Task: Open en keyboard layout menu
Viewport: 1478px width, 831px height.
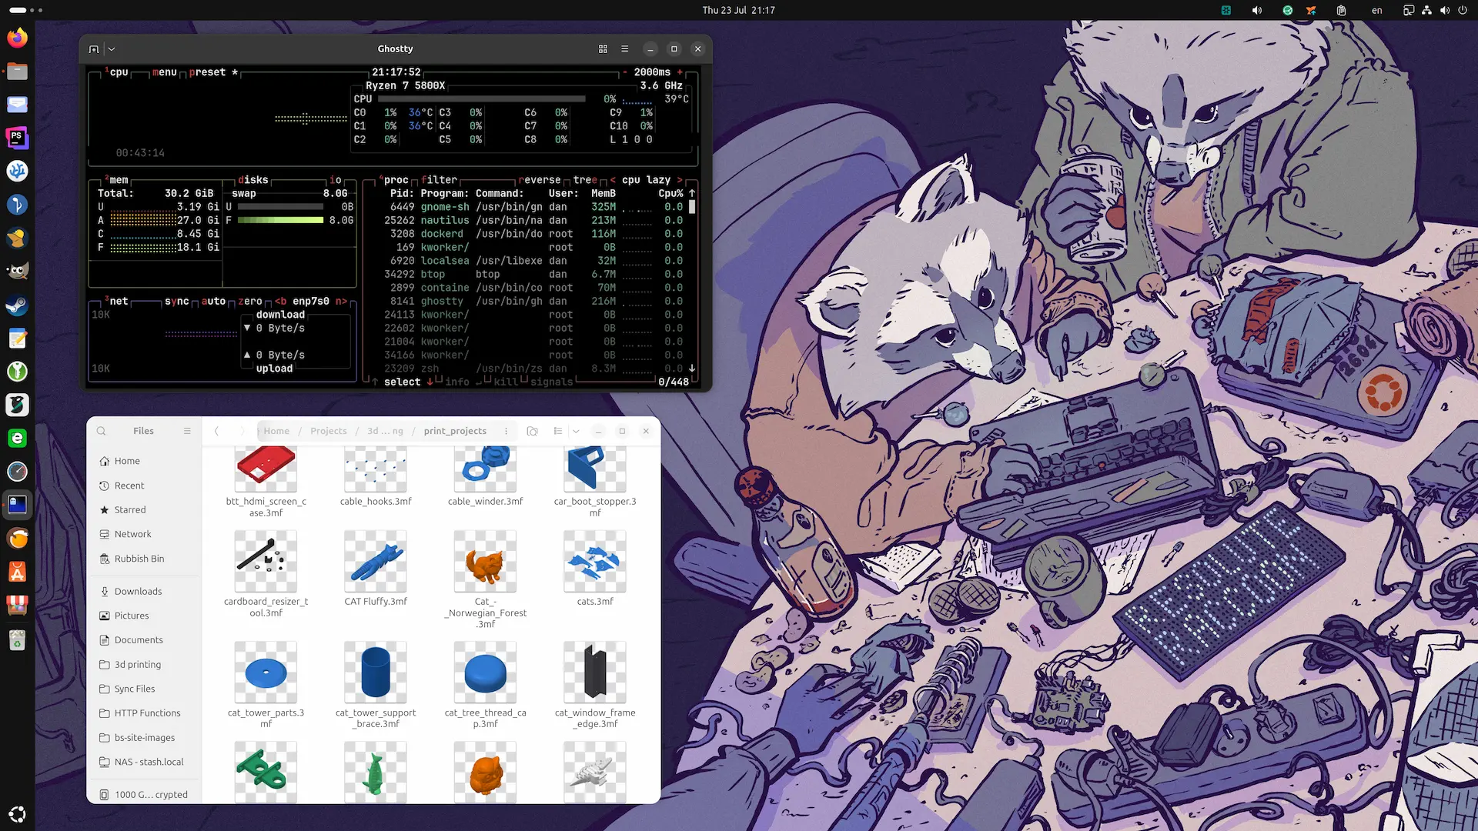Action: [x=1377, y=10]
